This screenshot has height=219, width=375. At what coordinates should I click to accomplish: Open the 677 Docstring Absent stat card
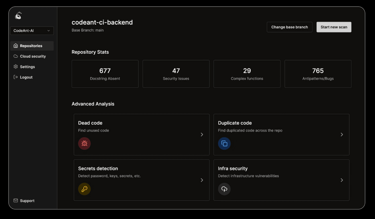point(105,74)
